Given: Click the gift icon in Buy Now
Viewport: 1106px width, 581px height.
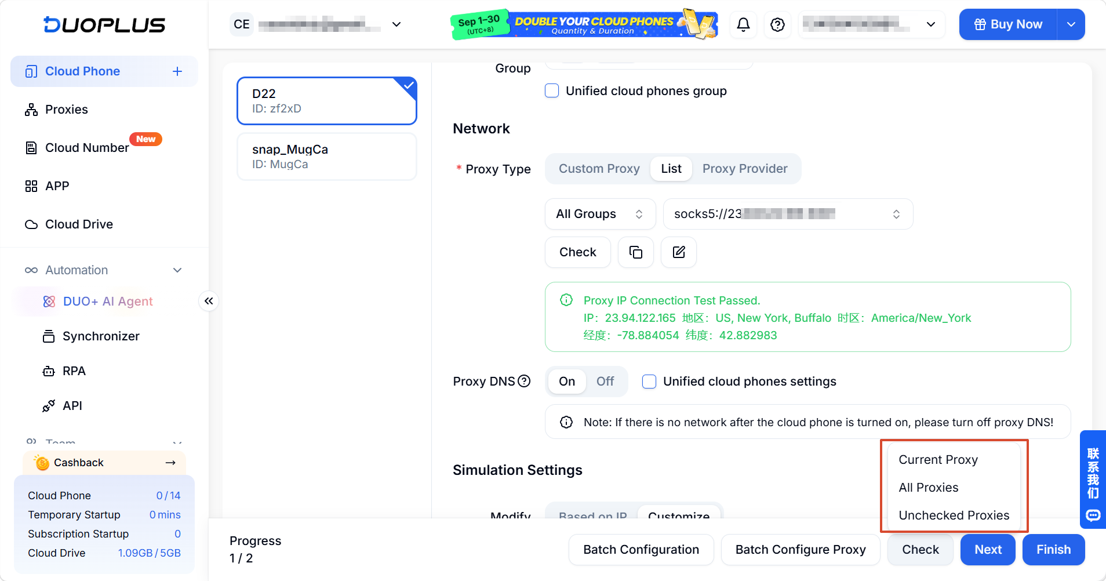Looking at the screenshot, I should point(980,24).
